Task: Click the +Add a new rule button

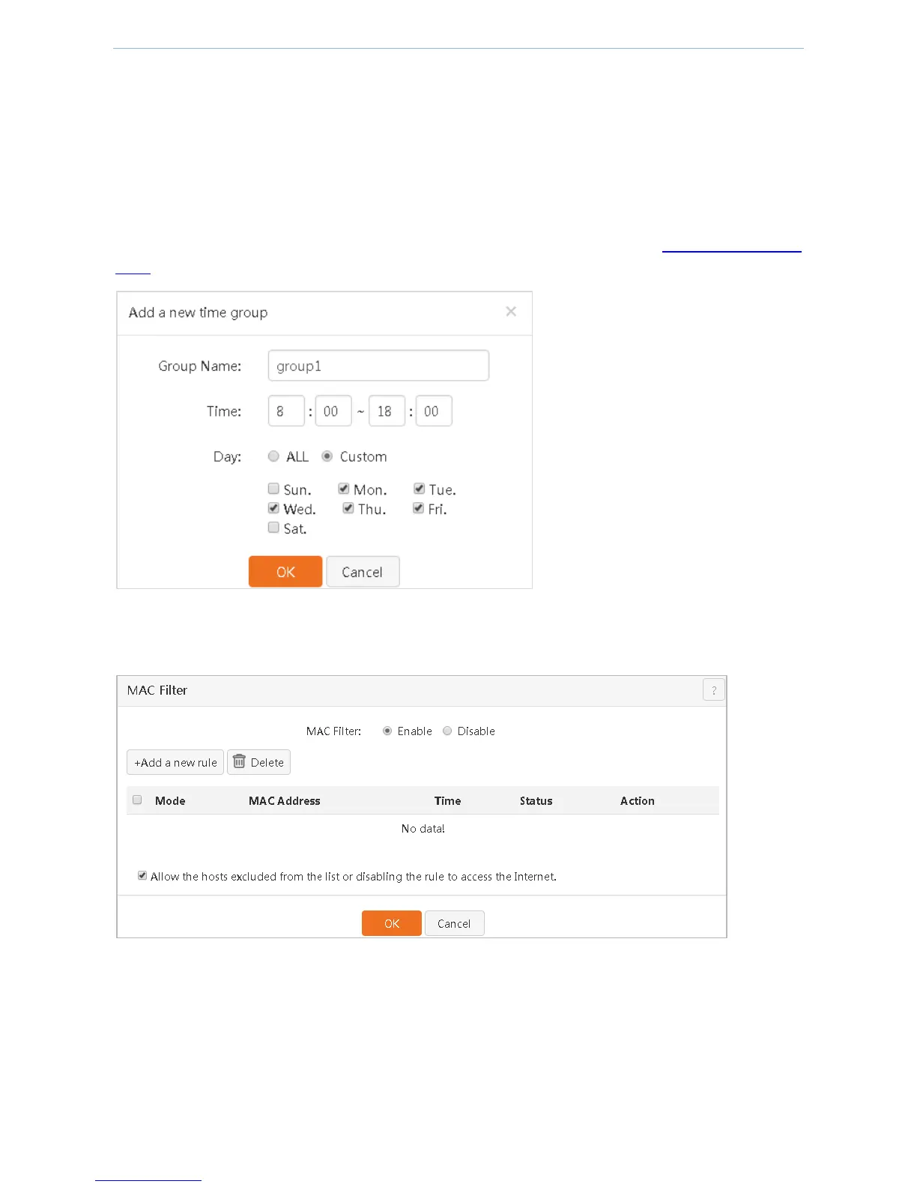Action: pyautogui.click(x=175, y=762)
